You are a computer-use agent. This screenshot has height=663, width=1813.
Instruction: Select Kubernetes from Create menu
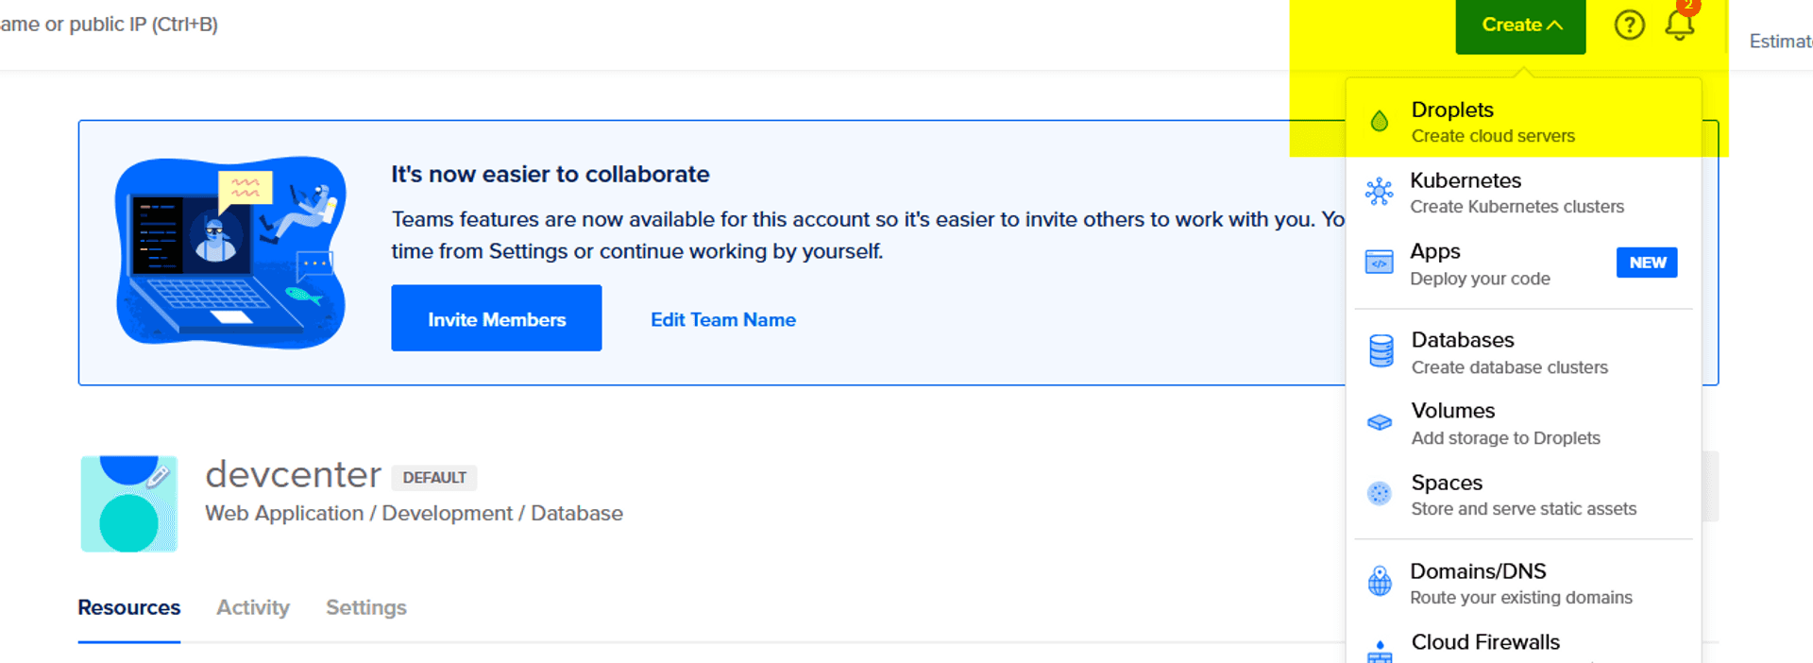pyautogui.click(x=1524, y=193)
